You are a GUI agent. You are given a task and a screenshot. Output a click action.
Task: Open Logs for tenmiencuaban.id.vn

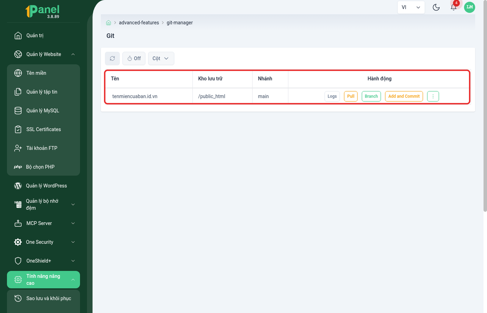click(x=332, y=96)
